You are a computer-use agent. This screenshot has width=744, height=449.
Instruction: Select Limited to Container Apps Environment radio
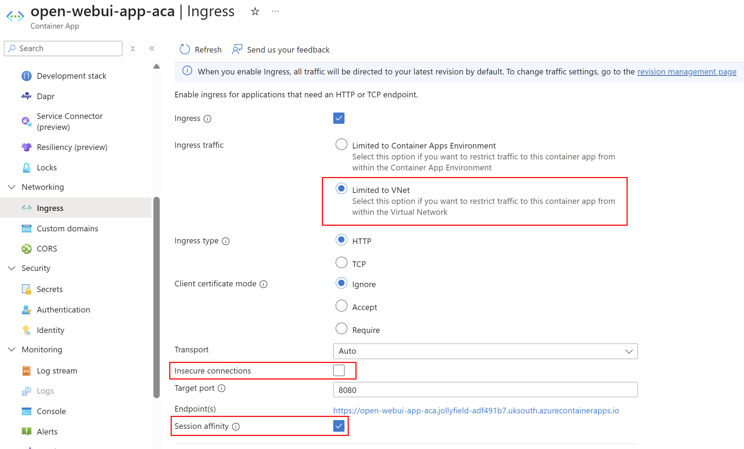(x=341, y=144)
